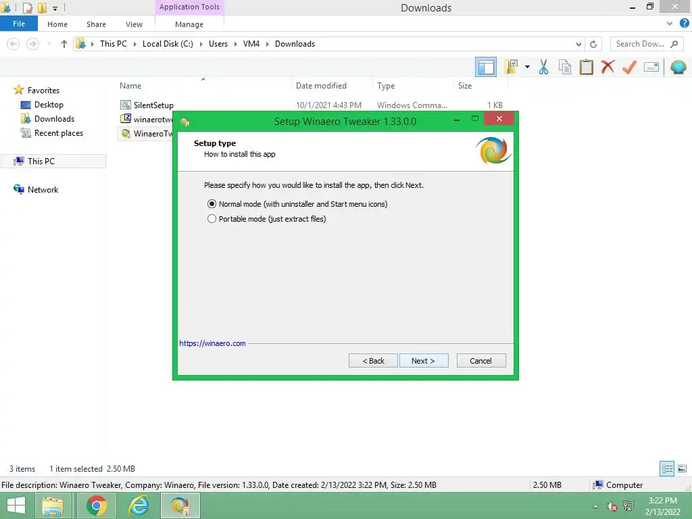Screen dimensions: 692x519
Task: Refresh the Downloads folder
Action: pyautogui.click(x=593, y=44)
